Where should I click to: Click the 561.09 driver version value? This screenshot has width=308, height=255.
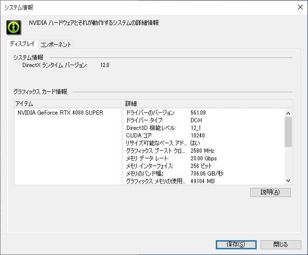point(198,113)
